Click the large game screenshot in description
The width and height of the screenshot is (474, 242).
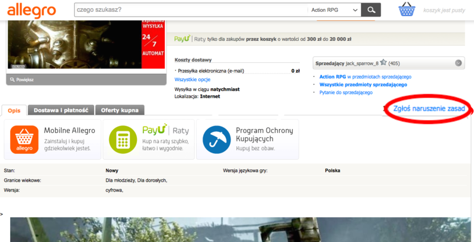coord(240,230)
